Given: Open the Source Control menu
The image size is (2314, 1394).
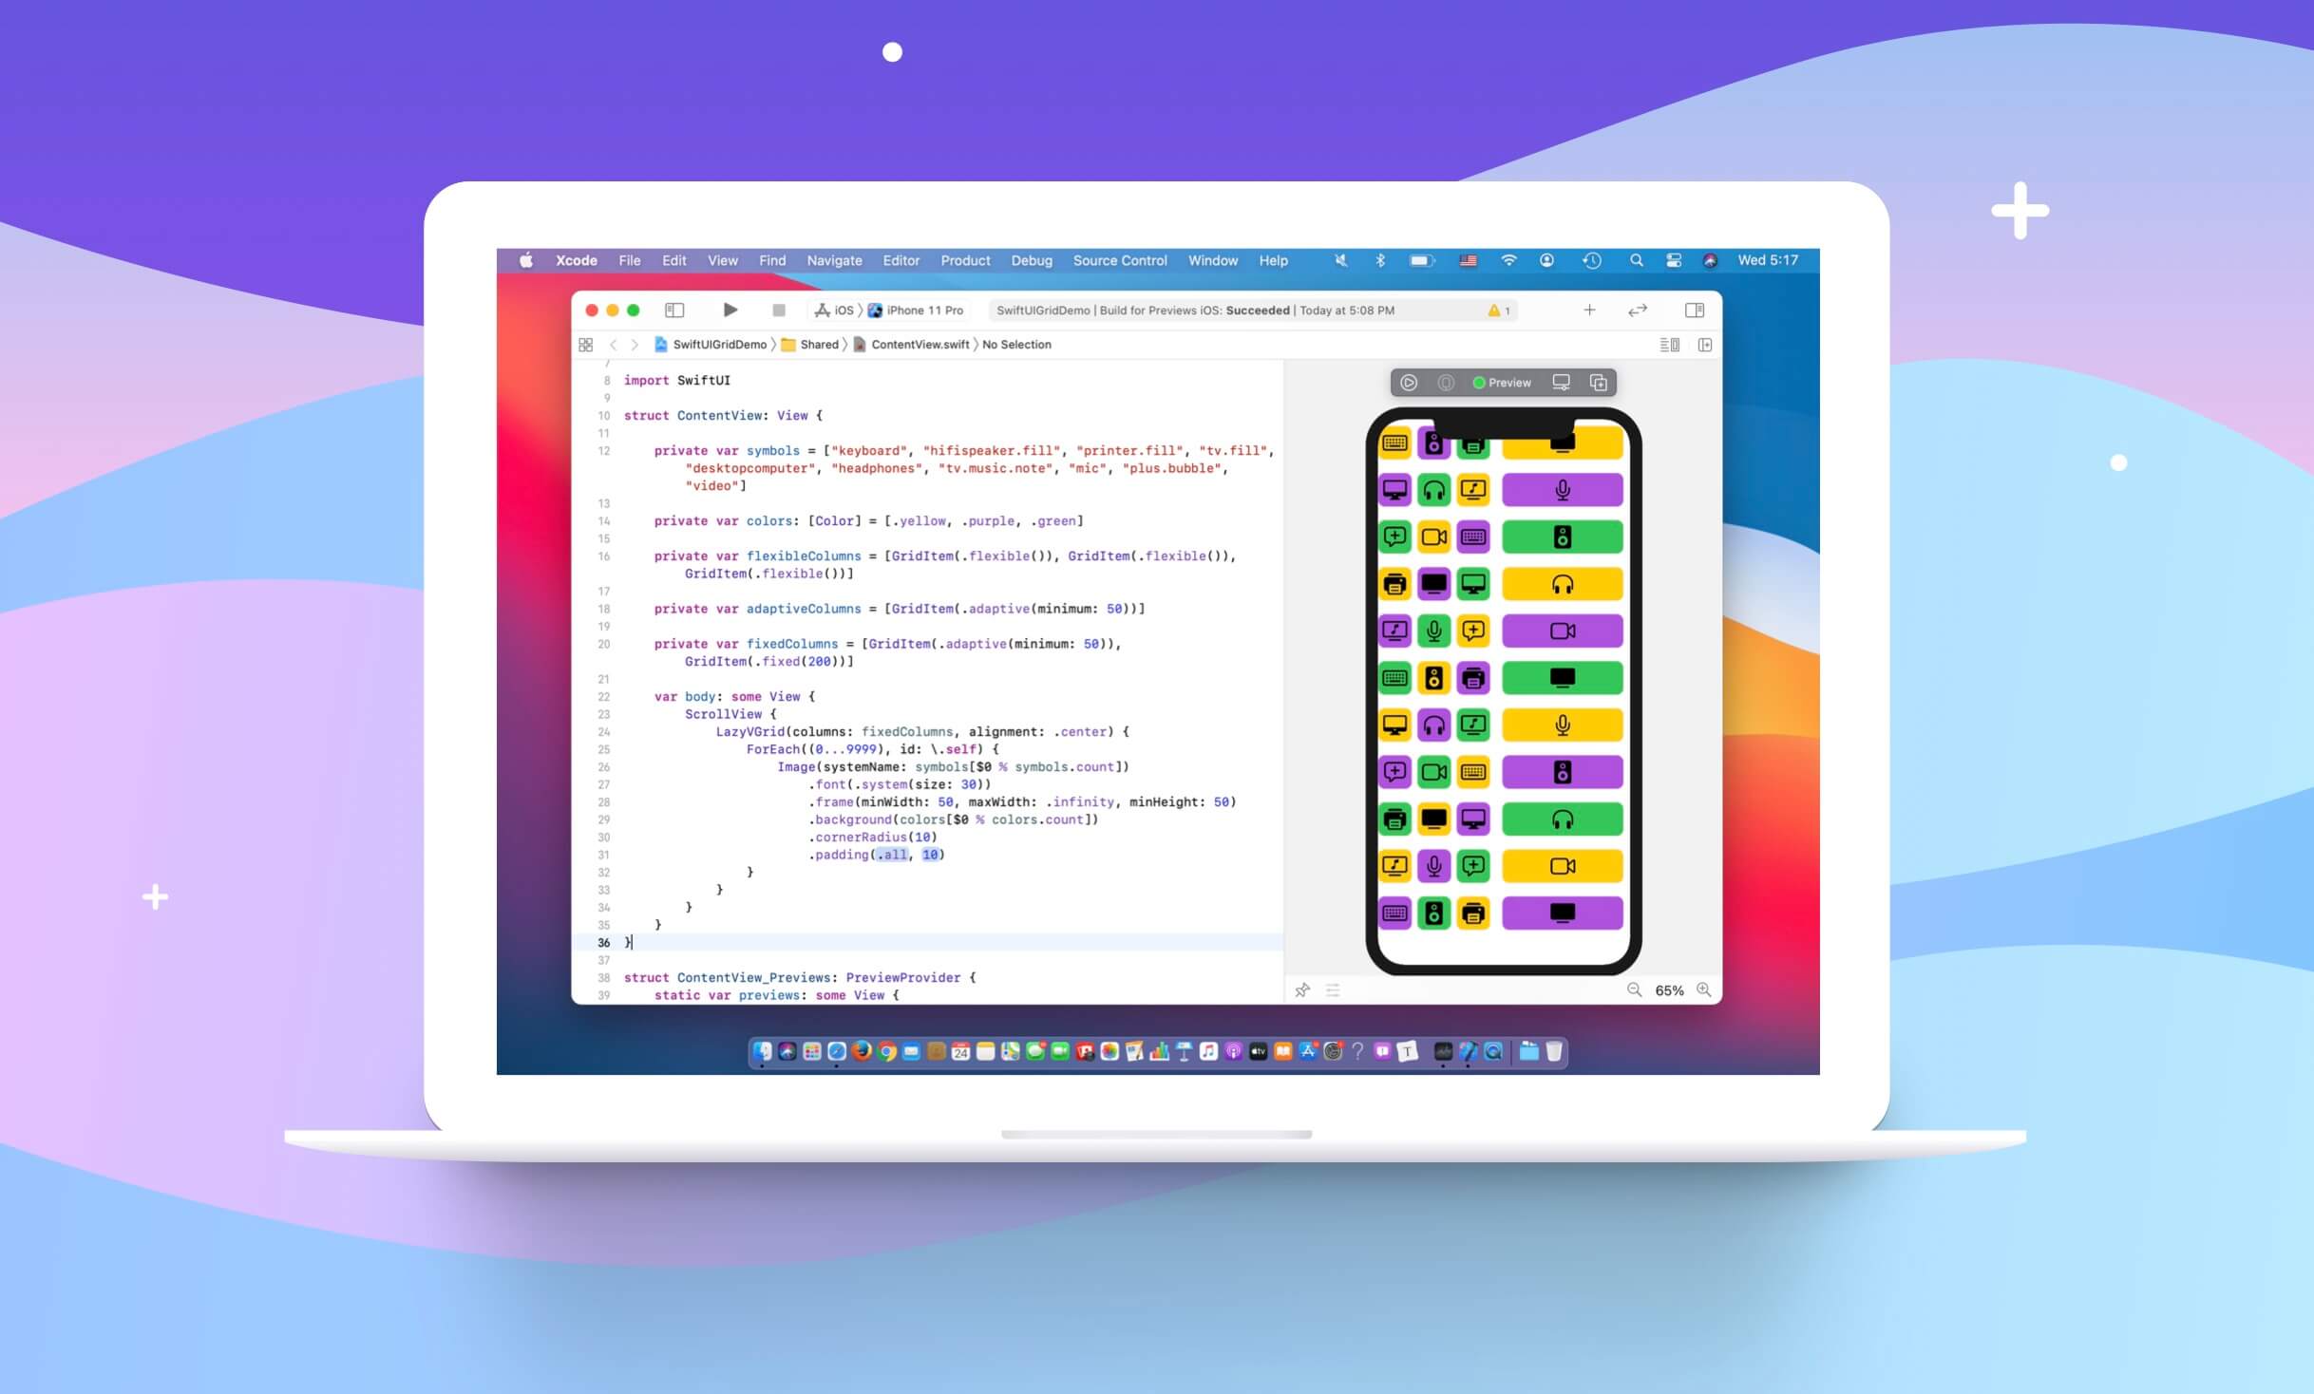Looking at the screenshot, I should pyautogui.click(x=1119, y=260).
